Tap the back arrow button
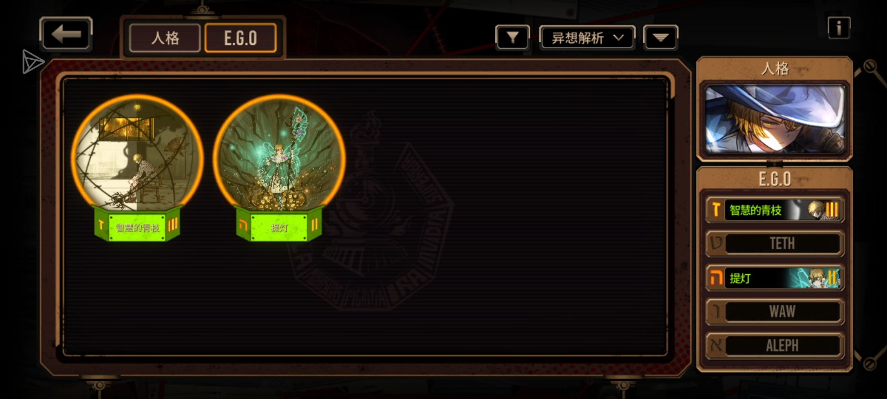The width and height of the screenshot is (887, 399). click(x=66, y=34)
